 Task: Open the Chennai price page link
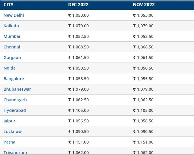[12, 47]
